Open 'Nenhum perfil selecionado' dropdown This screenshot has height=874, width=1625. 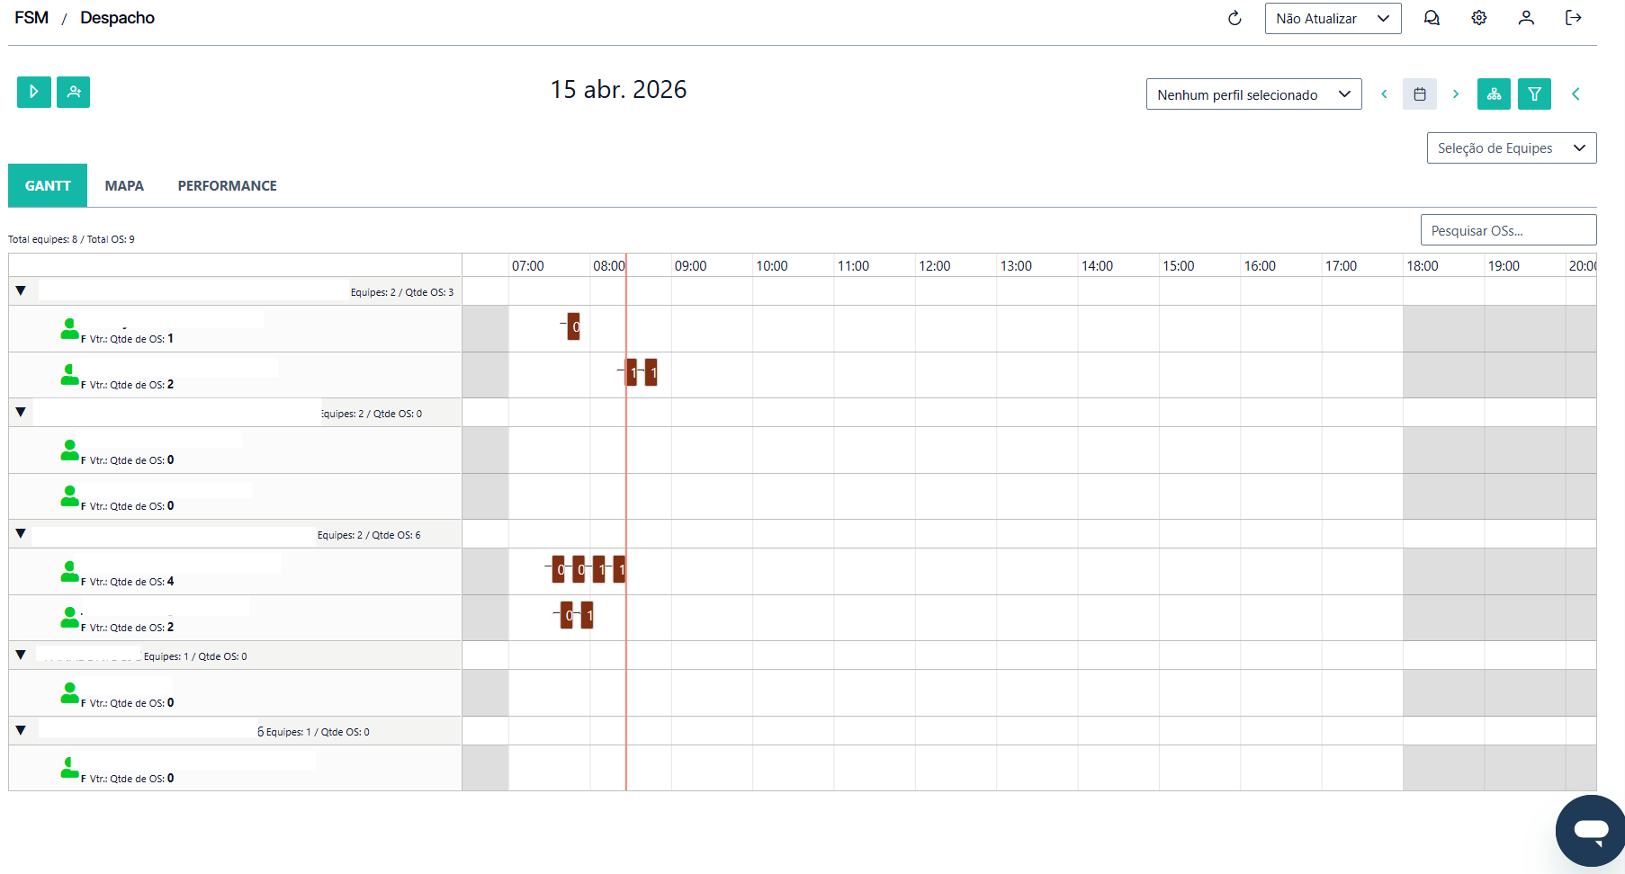click(x=1253, y=94)
